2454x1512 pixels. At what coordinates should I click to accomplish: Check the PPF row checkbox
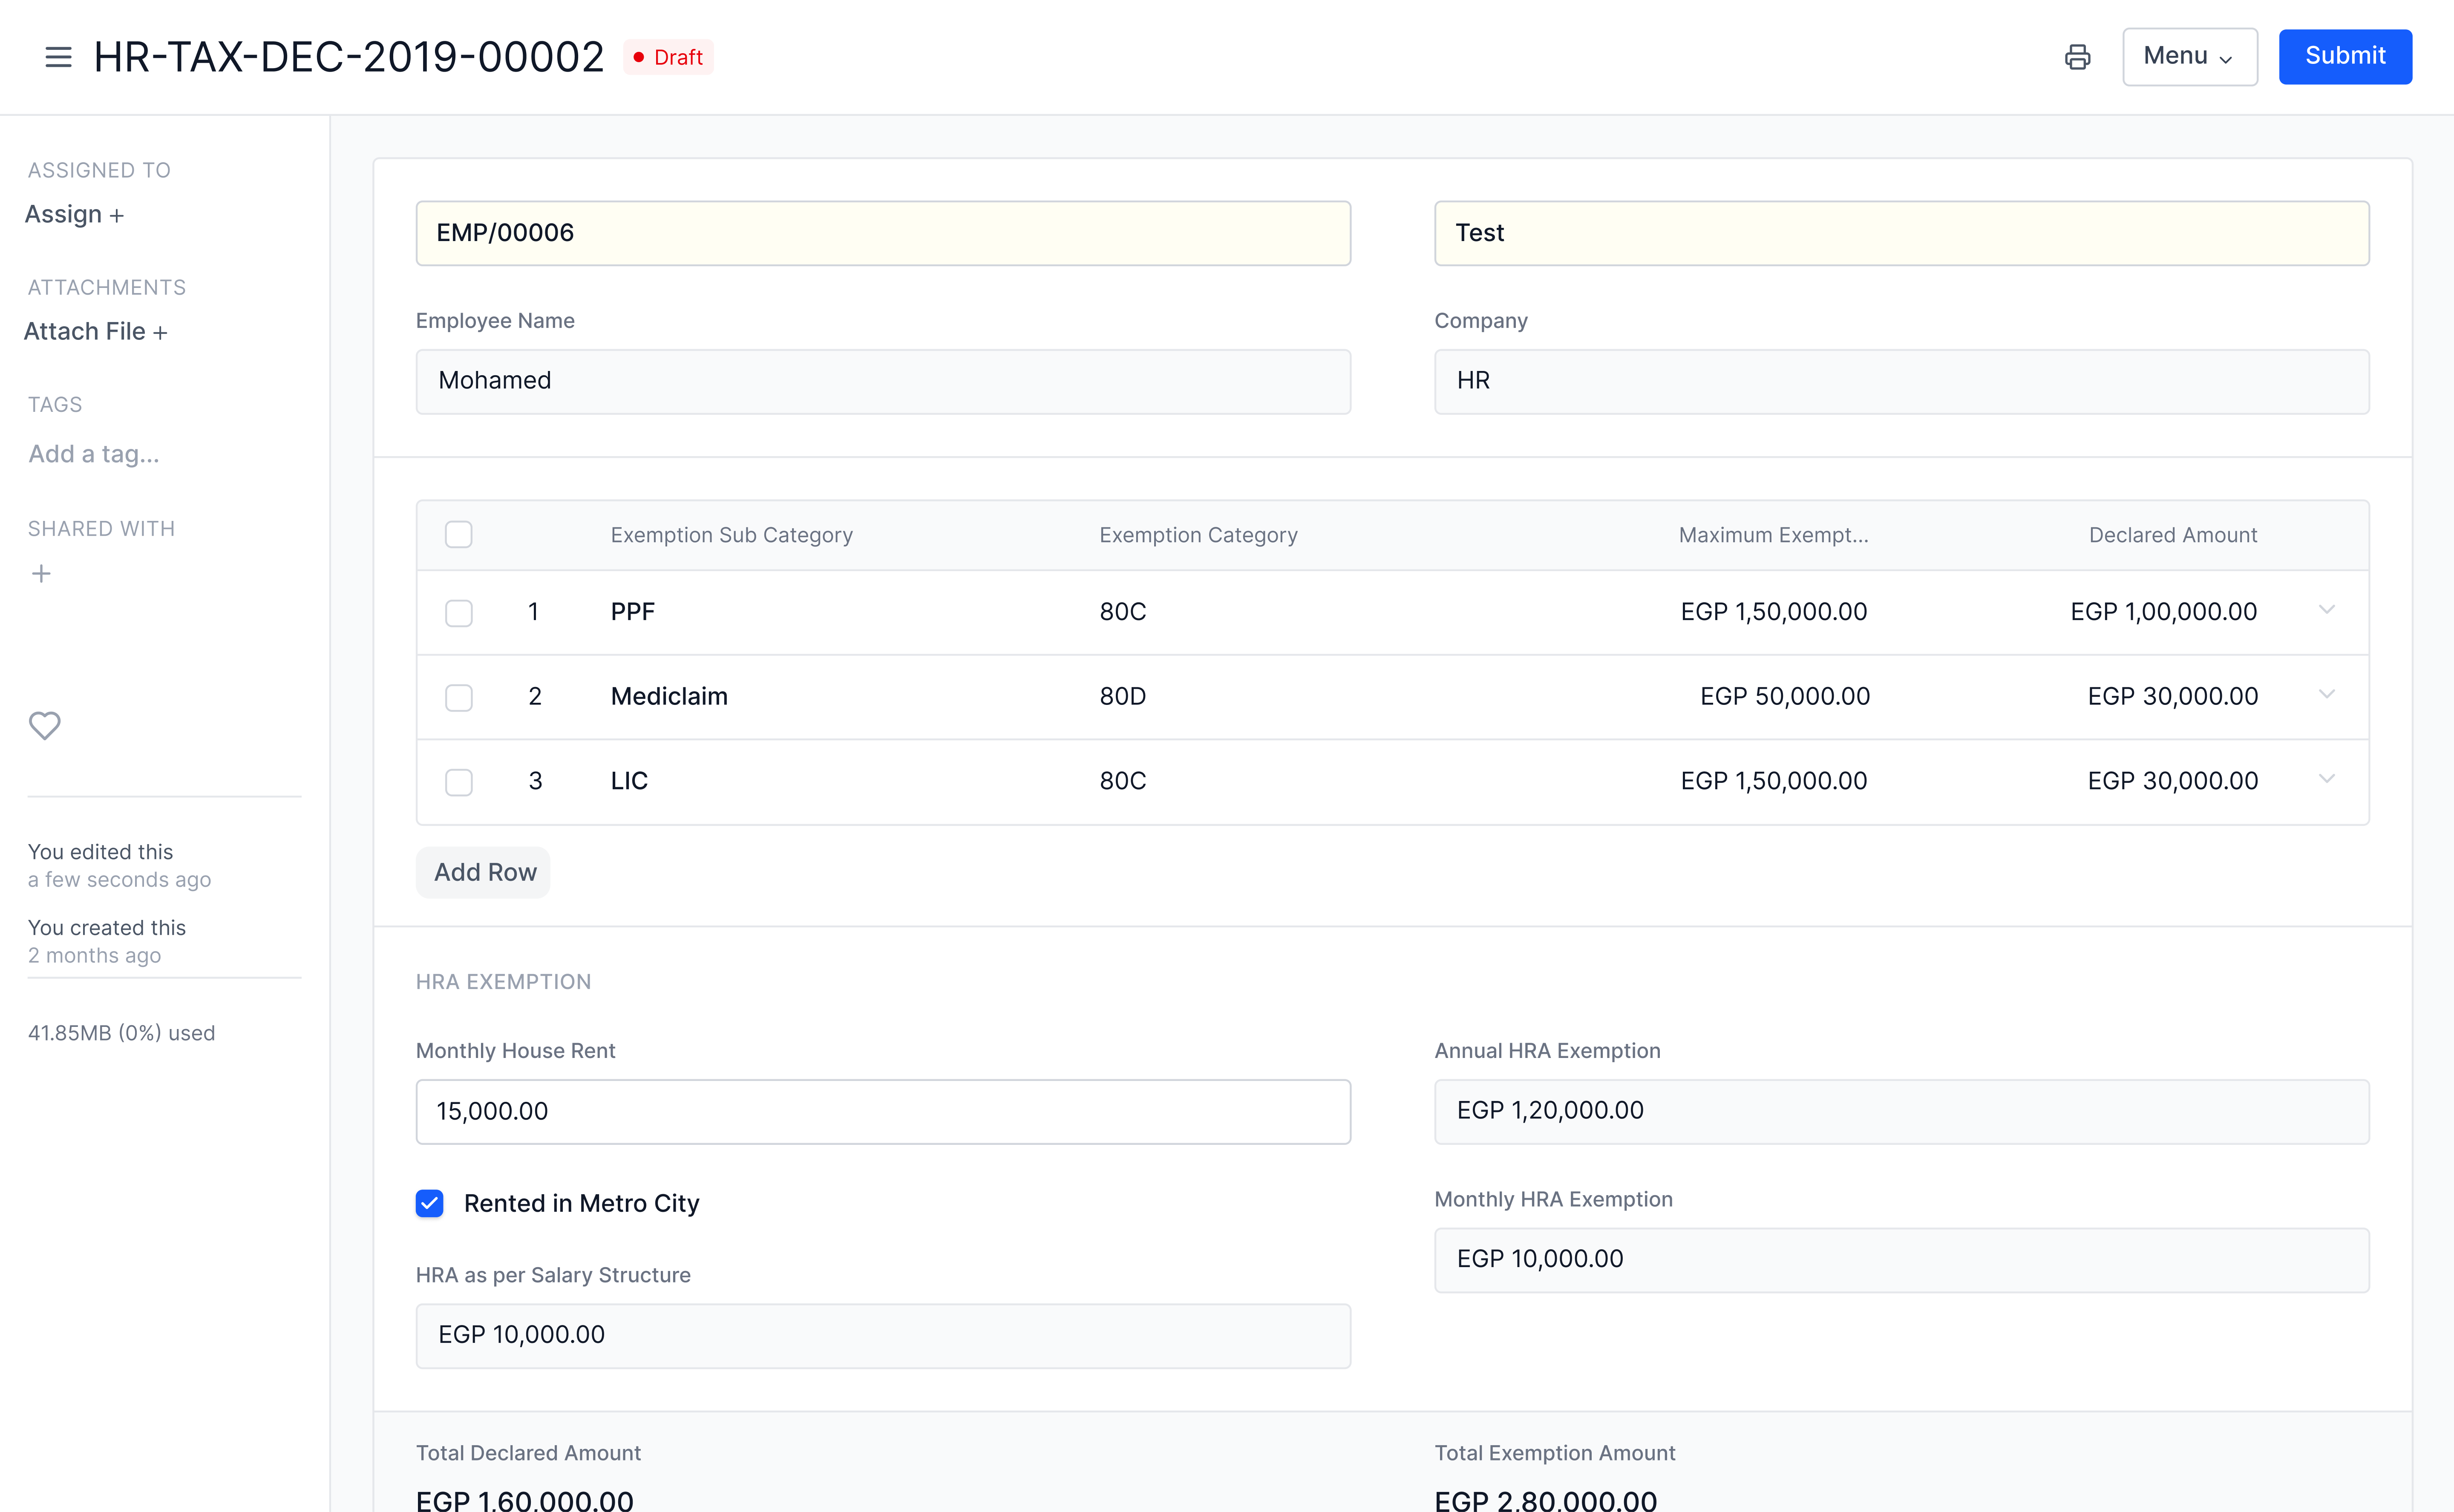click(459, 612)
